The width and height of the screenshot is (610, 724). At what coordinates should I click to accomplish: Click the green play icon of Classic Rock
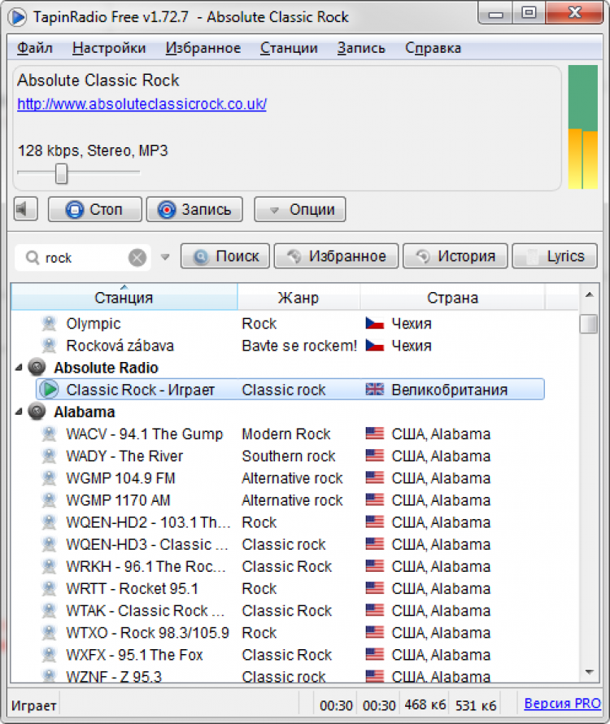click(49, 389)
